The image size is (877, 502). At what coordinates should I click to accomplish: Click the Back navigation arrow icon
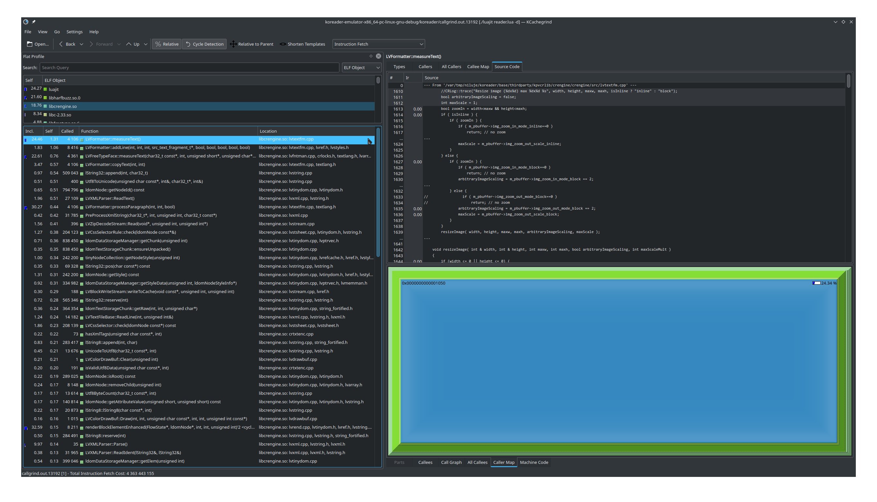pos(61,44)
